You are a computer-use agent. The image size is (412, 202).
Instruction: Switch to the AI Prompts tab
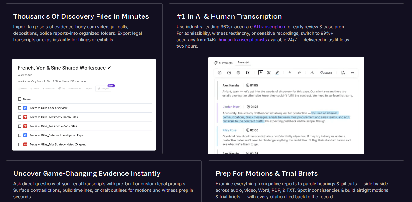pyautogui.click(x=223, y=63)
